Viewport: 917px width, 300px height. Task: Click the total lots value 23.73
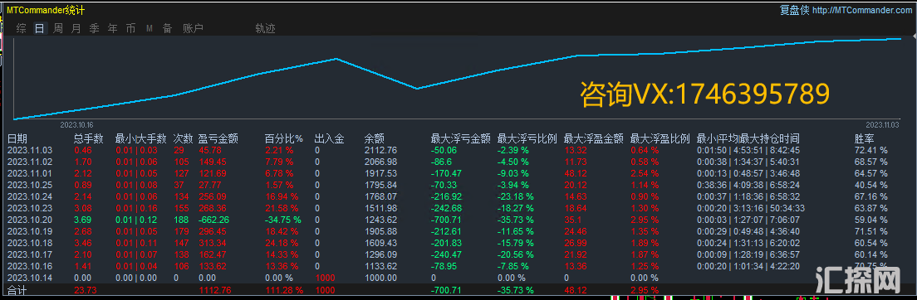point(86,290)
